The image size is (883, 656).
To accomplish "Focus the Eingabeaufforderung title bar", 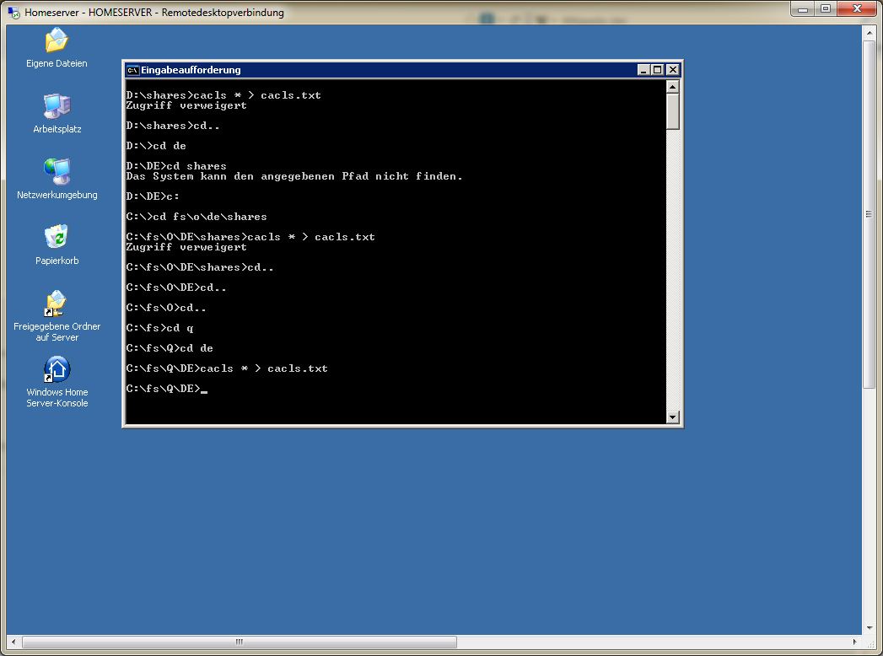I will click(380, 70).
